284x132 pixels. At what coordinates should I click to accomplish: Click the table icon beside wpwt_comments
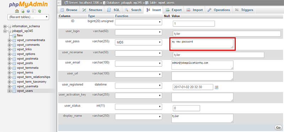tap(14, 45)
